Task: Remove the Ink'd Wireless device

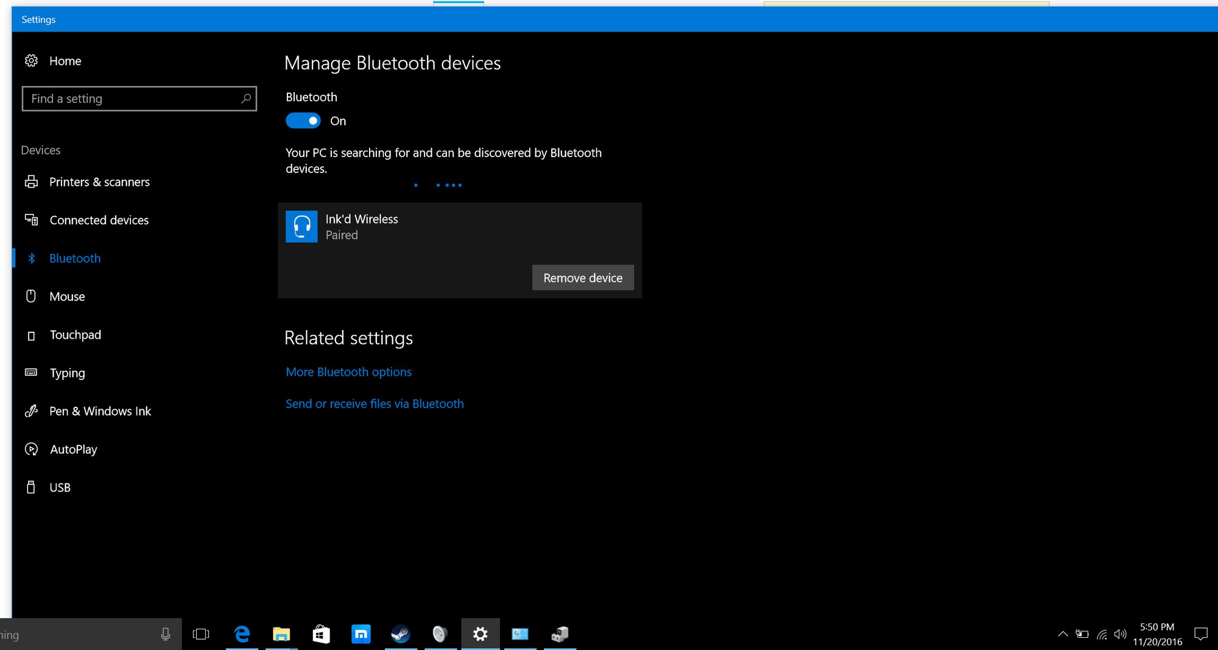Action: [583, 278]
